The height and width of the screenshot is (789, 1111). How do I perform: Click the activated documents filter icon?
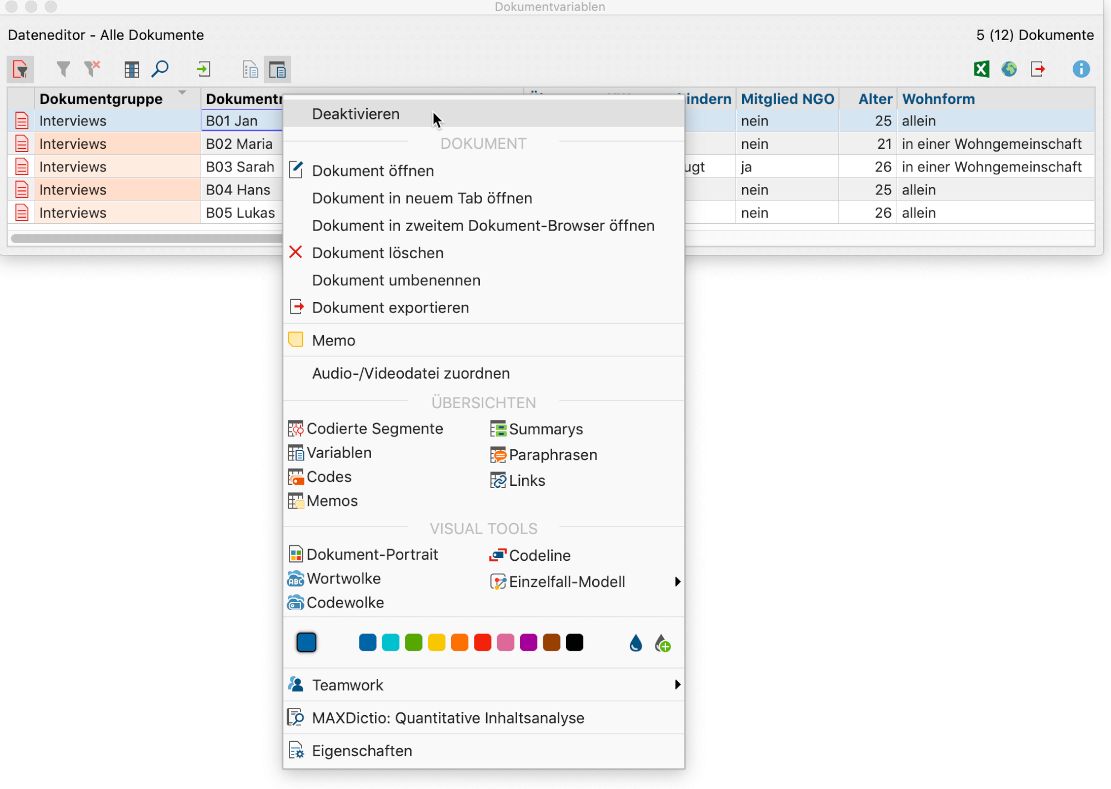coord(21,69)
